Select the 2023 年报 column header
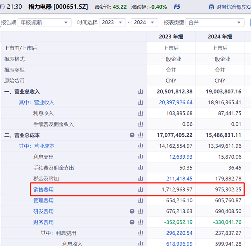The image size is (251, 246). pyautogui.click(x=171, y=37)
